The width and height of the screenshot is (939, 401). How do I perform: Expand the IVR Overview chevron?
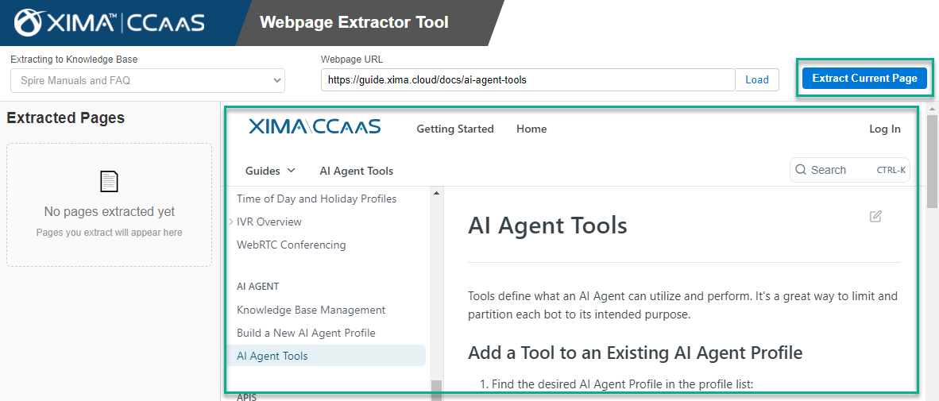(231, 222)
